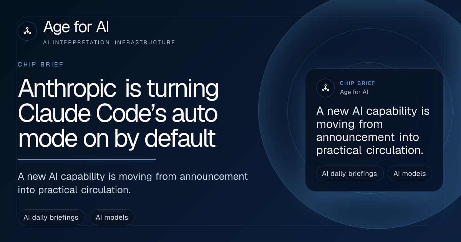Select 'AI models' tag in the preview card
Viewport: 461px width, 242px height.
pyautogui.click(x=410, y=174)
